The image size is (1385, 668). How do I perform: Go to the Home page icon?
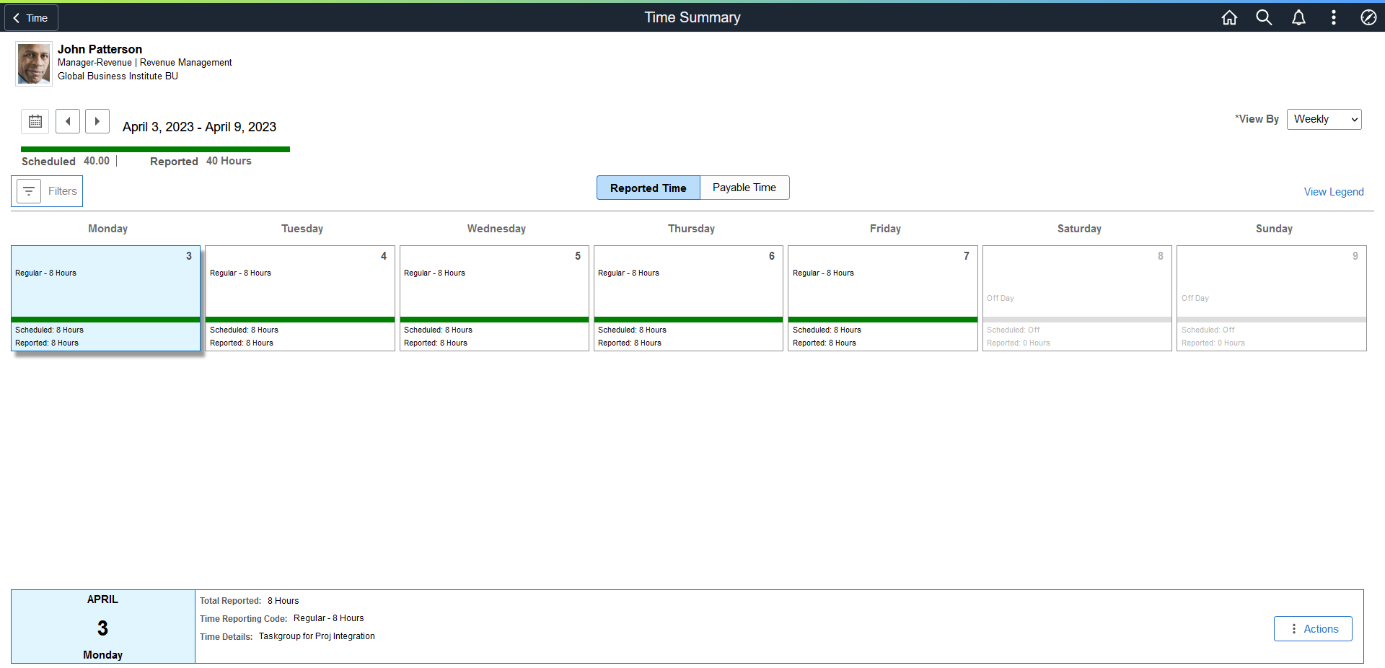pos(1229,17)
